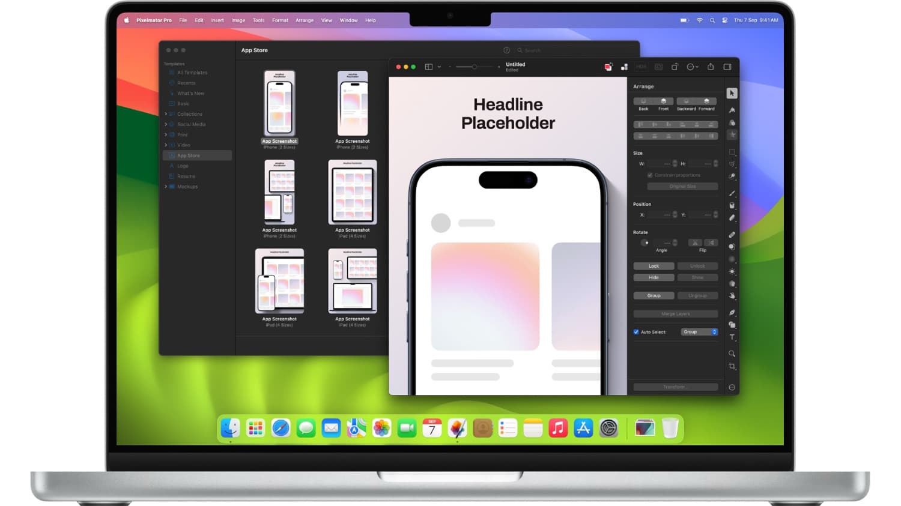Open the Arrange menu in menu bar

point(305,20)
